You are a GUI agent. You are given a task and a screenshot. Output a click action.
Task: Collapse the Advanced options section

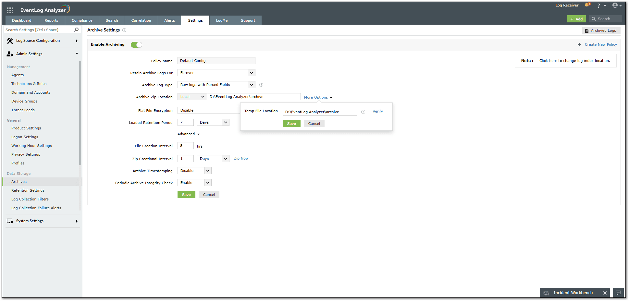click(189, 134)
